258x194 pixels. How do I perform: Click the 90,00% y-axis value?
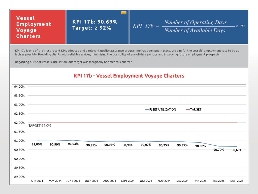click(x=19, y=159)
